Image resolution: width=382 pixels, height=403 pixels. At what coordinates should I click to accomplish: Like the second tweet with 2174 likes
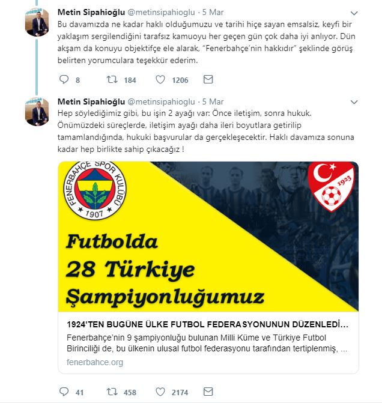pyautogui.click(x=160, y=392)
